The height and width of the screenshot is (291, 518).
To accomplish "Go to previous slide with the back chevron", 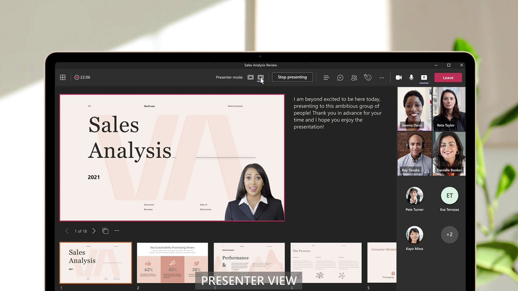I will pyautogui.click(x=67, y=231).
